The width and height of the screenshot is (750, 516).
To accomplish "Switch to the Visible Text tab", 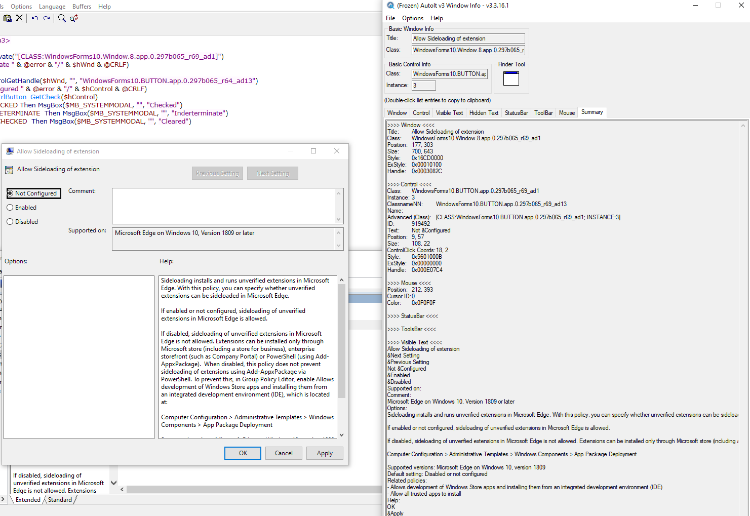I will 449,113.
